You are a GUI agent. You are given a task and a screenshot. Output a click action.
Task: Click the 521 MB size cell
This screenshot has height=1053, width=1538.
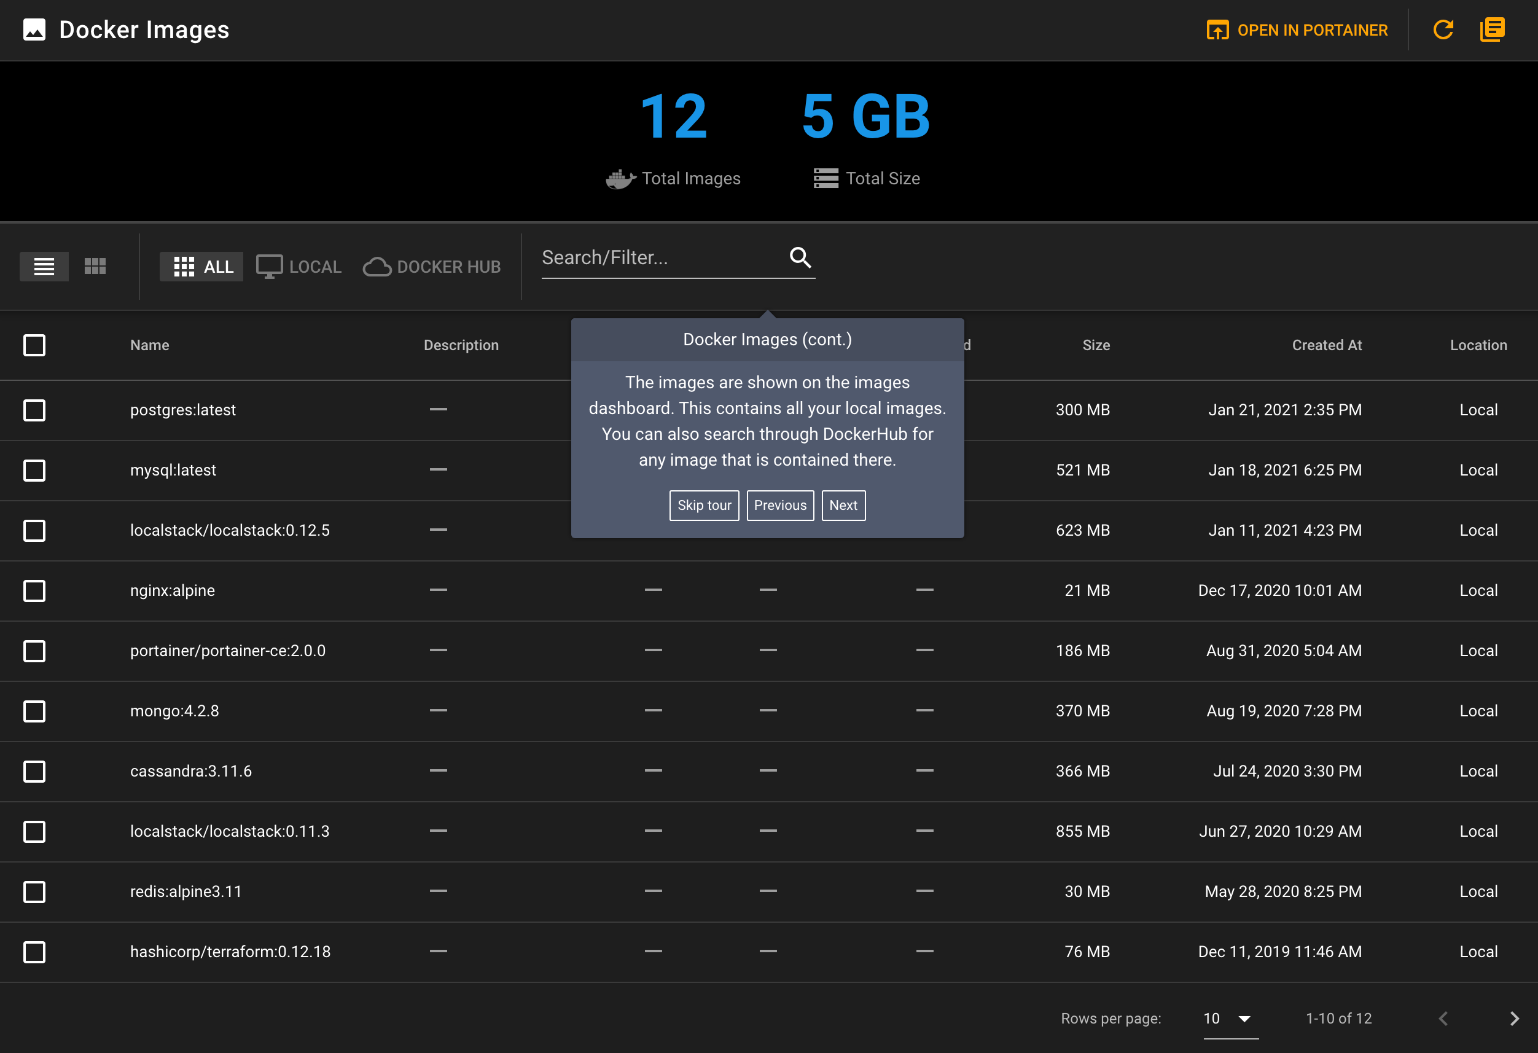pyautogui.click(x=1083, y=471)
